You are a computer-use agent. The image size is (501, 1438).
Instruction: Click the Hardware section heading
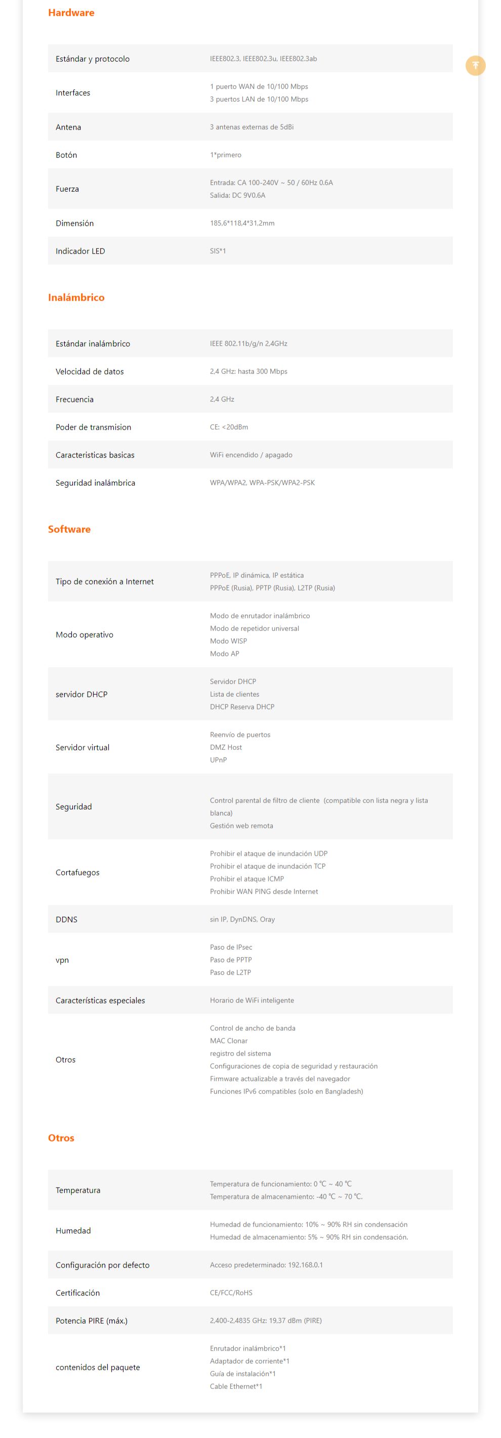click(x=71, y=13)
